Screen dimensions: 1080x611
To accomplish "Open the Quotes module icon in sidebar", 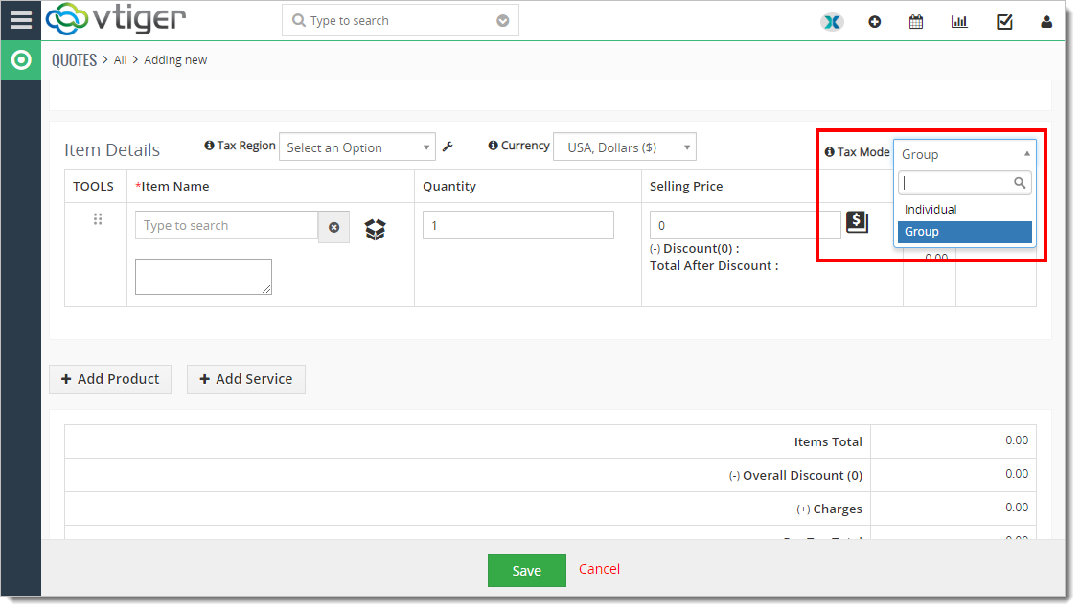I will (x=21, y=60).
